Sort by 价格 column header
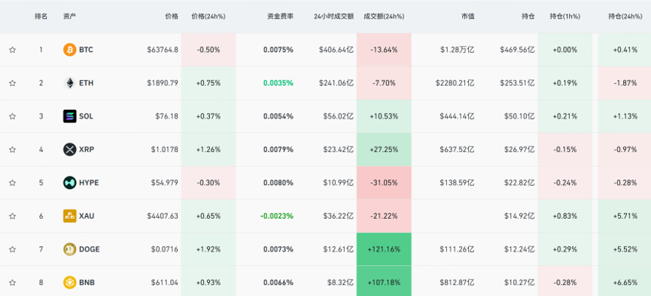 tap(172, 17)
